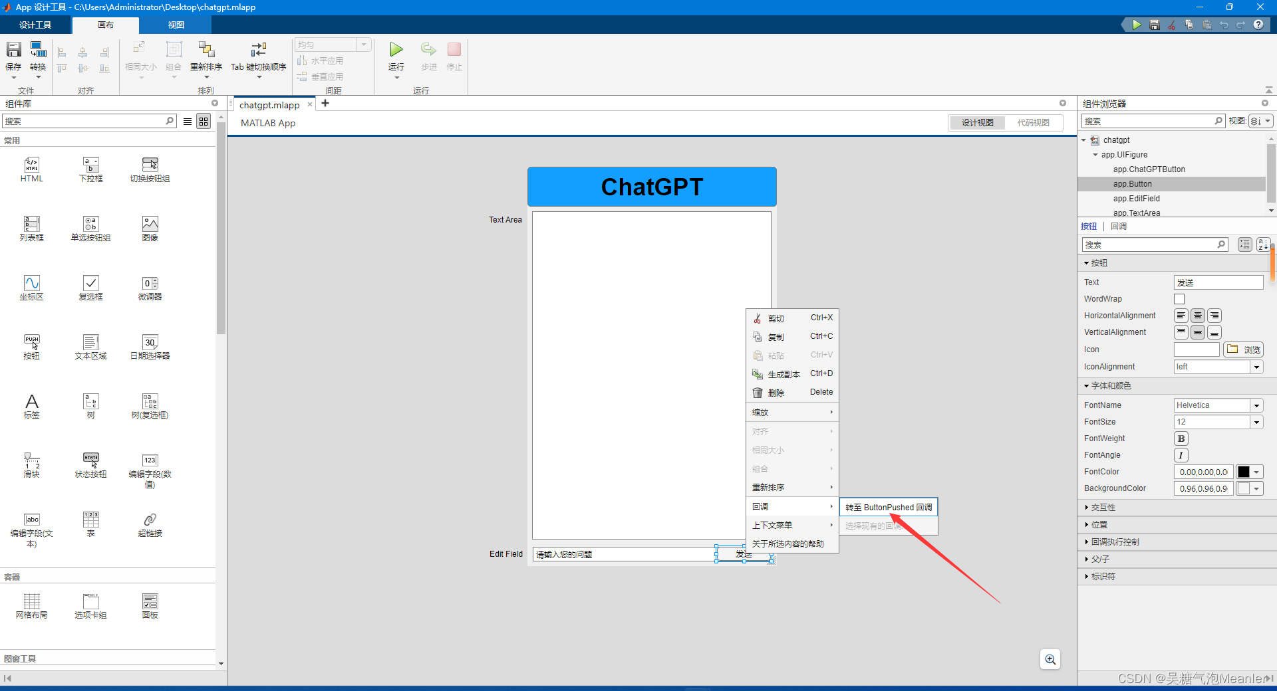Open Tab key order (Tab 键切换顺序) tool
This screenshot has width=1277, height=691.
(x=258, y=50)
